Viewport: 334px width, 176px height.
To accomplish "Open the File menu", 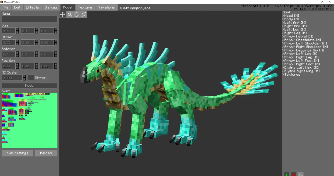I will (x=5, y=7).
